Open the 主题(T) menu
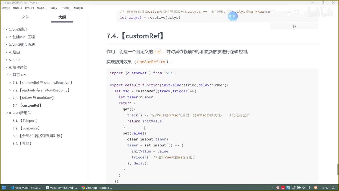This screenshot has height=191, width=339. coord(66,8)
